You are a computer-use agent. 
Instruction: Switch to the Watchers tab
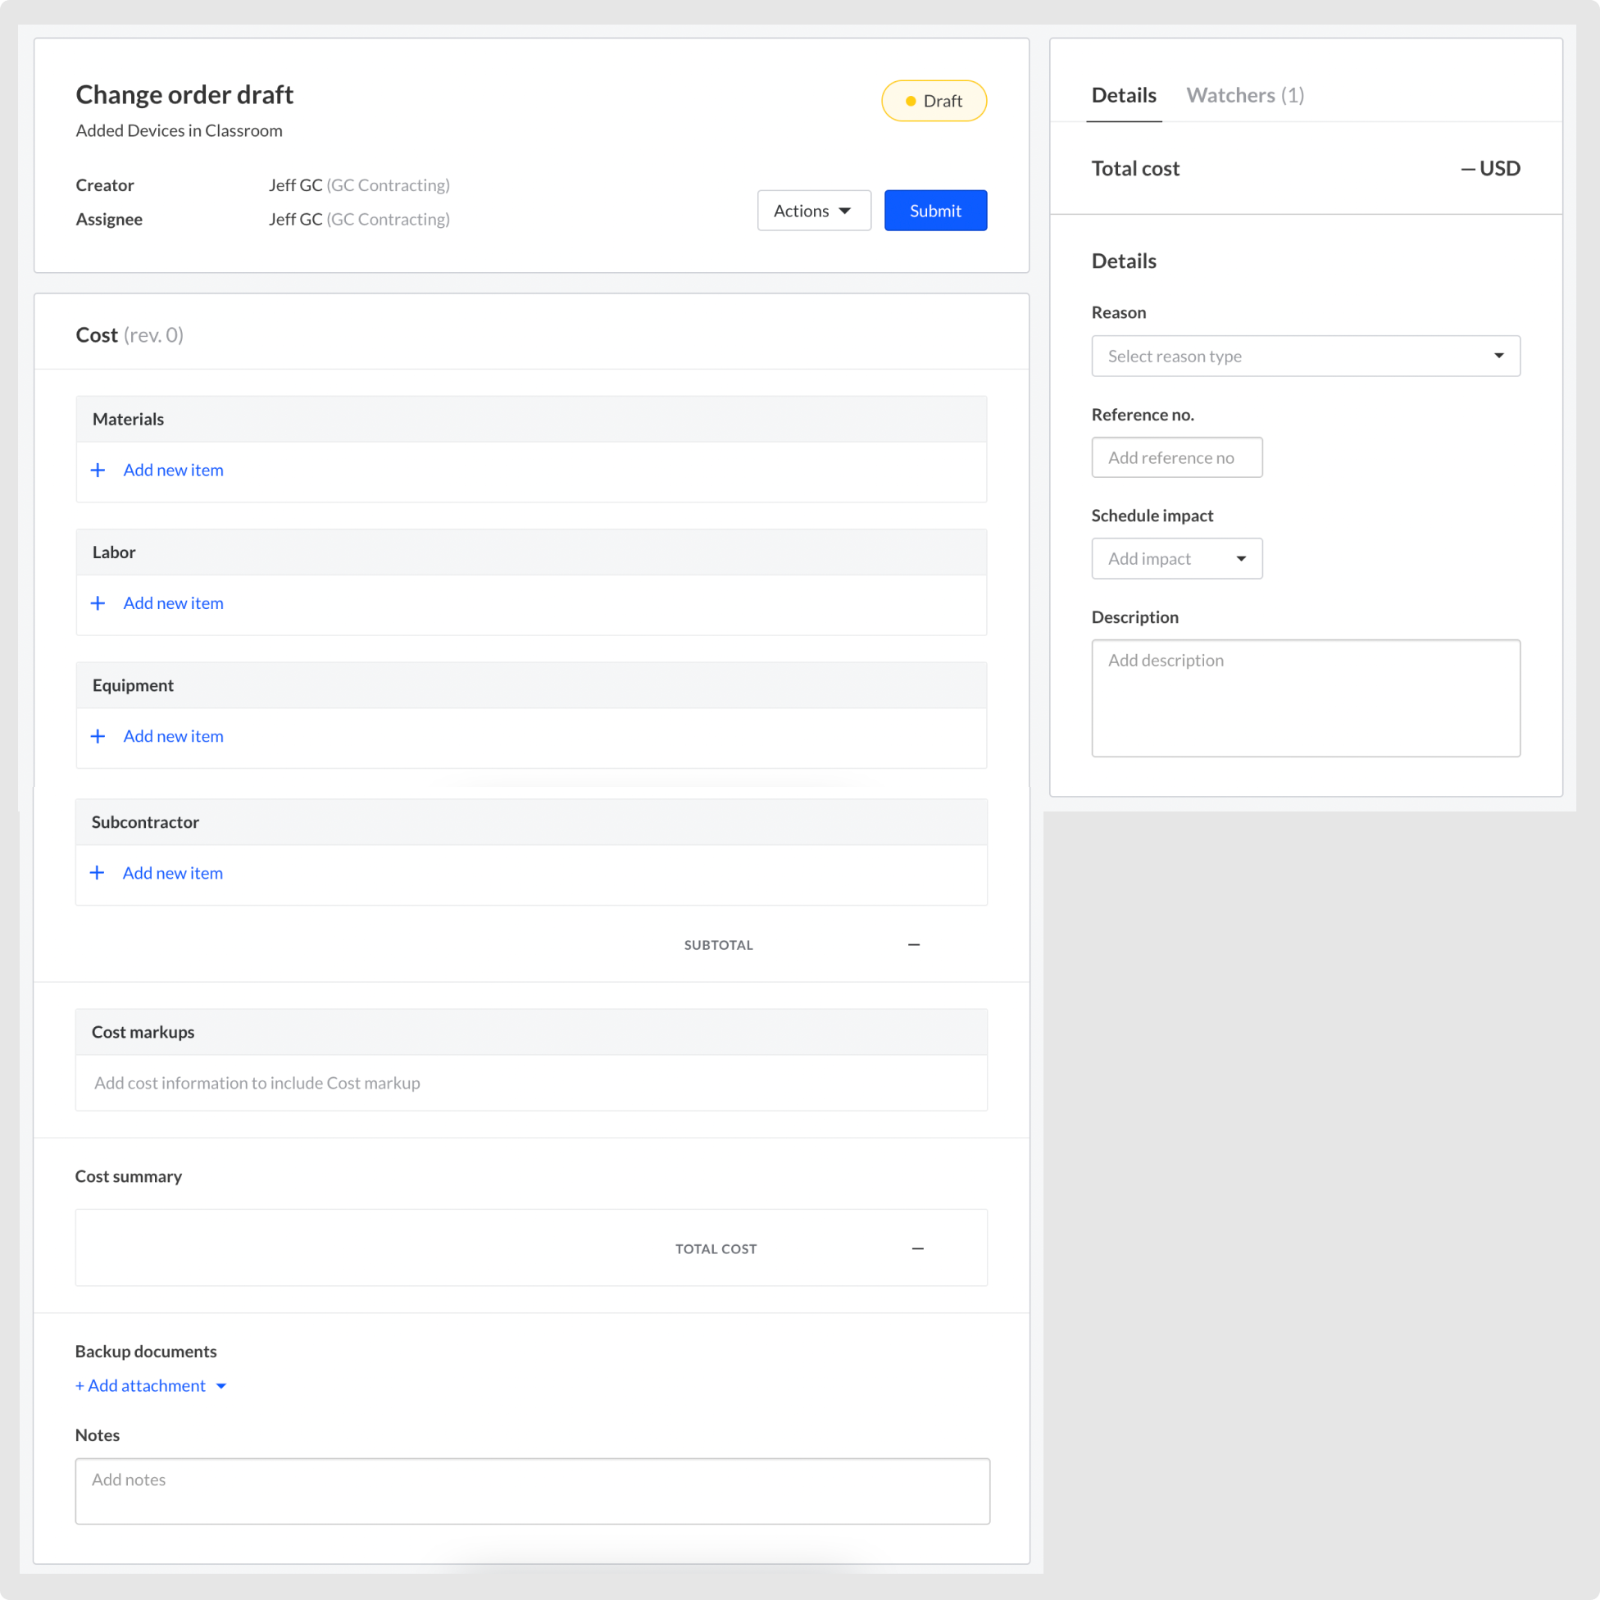point(1245,95)
